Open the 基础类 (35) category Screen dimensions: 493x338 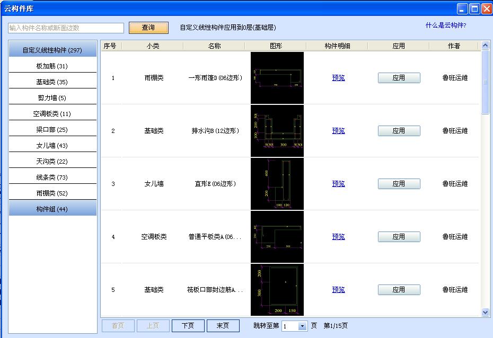tap(52, 82)
